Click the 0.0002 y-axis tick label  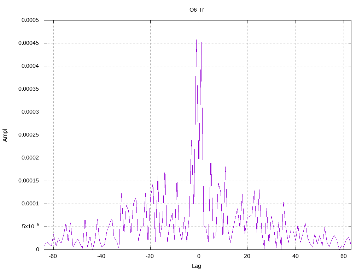pos(30,158)
